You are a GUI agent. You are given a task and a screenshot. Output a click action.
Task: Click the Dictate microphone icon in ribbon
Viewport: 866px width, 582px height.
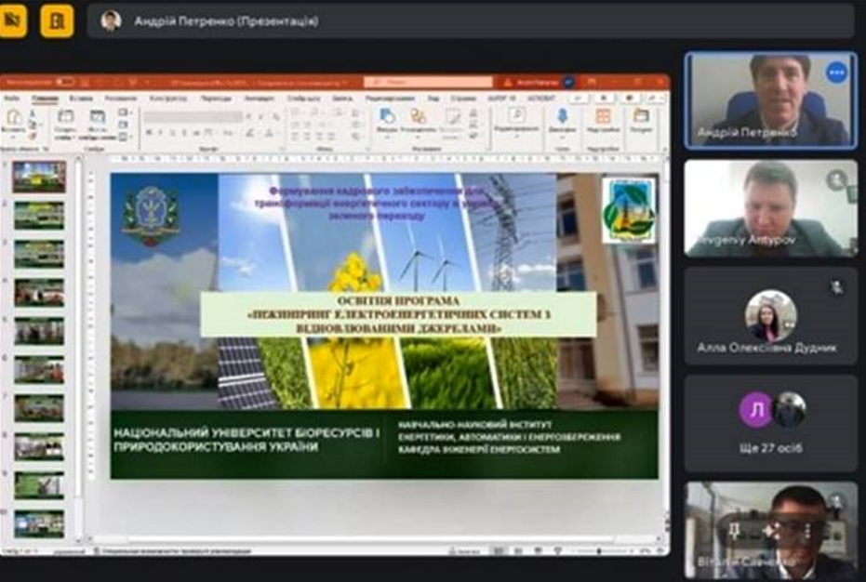[x=562, y=117]
